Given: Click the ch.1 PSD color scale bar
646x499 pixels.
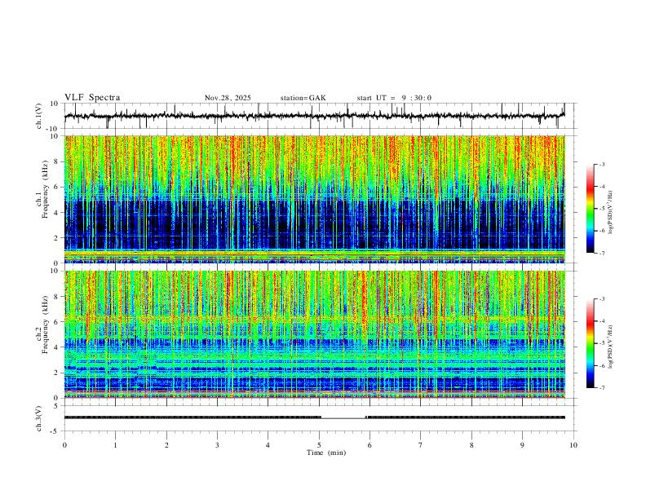Looking at the screenshot, I should point(591,209).
